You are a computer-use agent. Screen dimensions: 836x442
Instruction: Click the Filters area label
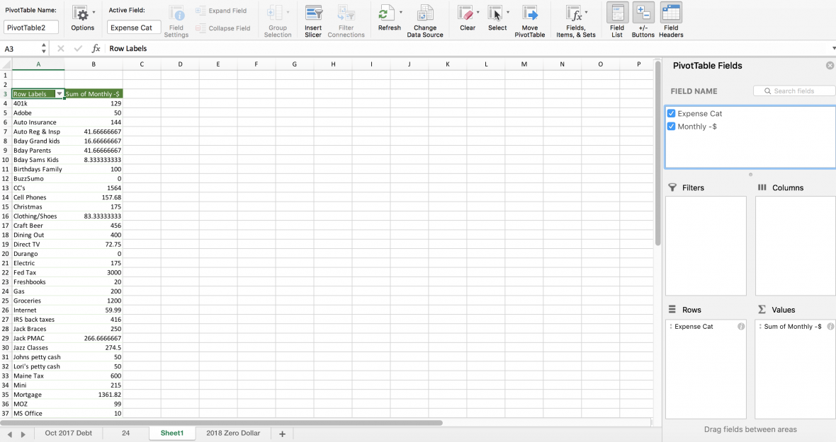[693, 187]
